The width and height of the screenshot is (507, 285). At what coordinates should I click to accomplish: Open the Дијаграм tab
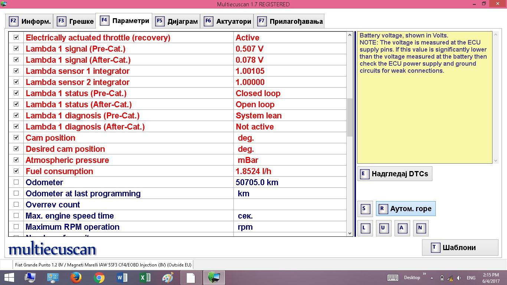(x=176, y=21)
